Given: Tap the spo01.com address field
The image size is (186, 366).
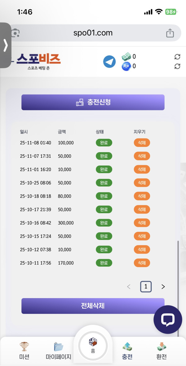Looking at the screenshot, I should (93, 33).
